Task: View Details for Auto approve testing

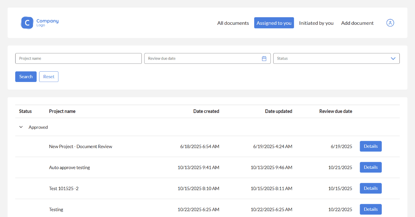Action: 370,167
